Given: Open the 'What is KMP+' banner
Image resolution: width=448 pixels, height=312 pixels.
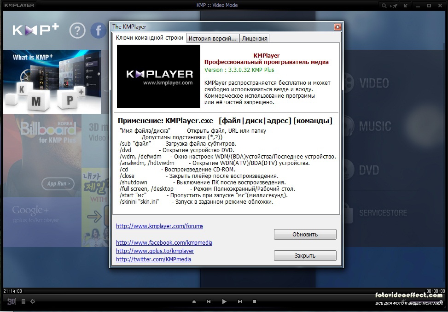Looking at the screenshot, I should pos(52,82).
